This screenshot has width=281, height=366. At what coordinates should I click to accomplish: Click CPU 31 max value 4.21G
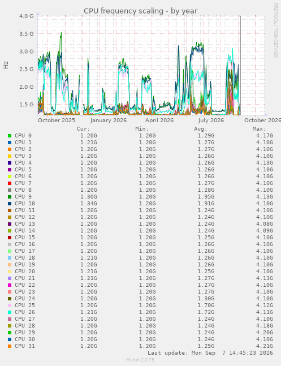tap(265, 346)
